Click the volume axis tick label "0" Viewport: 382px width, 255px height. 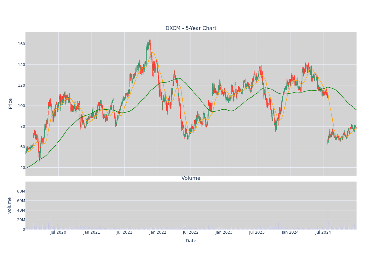pos(24,229)
